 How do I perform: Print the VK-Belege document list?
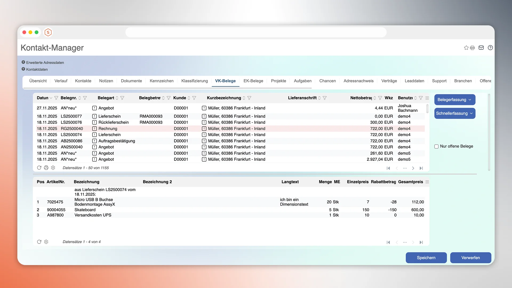click(46, 168)
